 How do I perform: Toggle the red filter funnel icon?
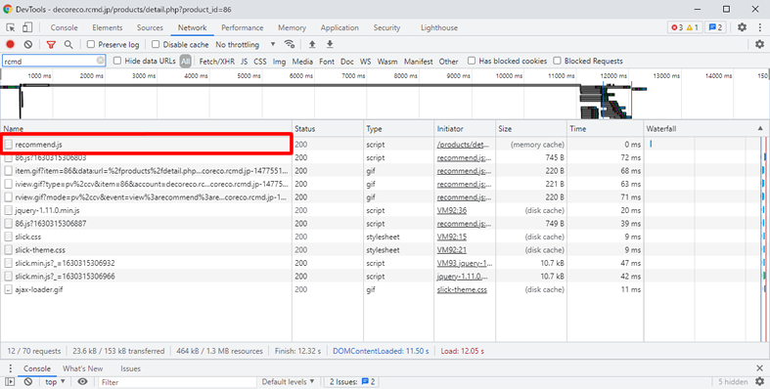point(51,44)
